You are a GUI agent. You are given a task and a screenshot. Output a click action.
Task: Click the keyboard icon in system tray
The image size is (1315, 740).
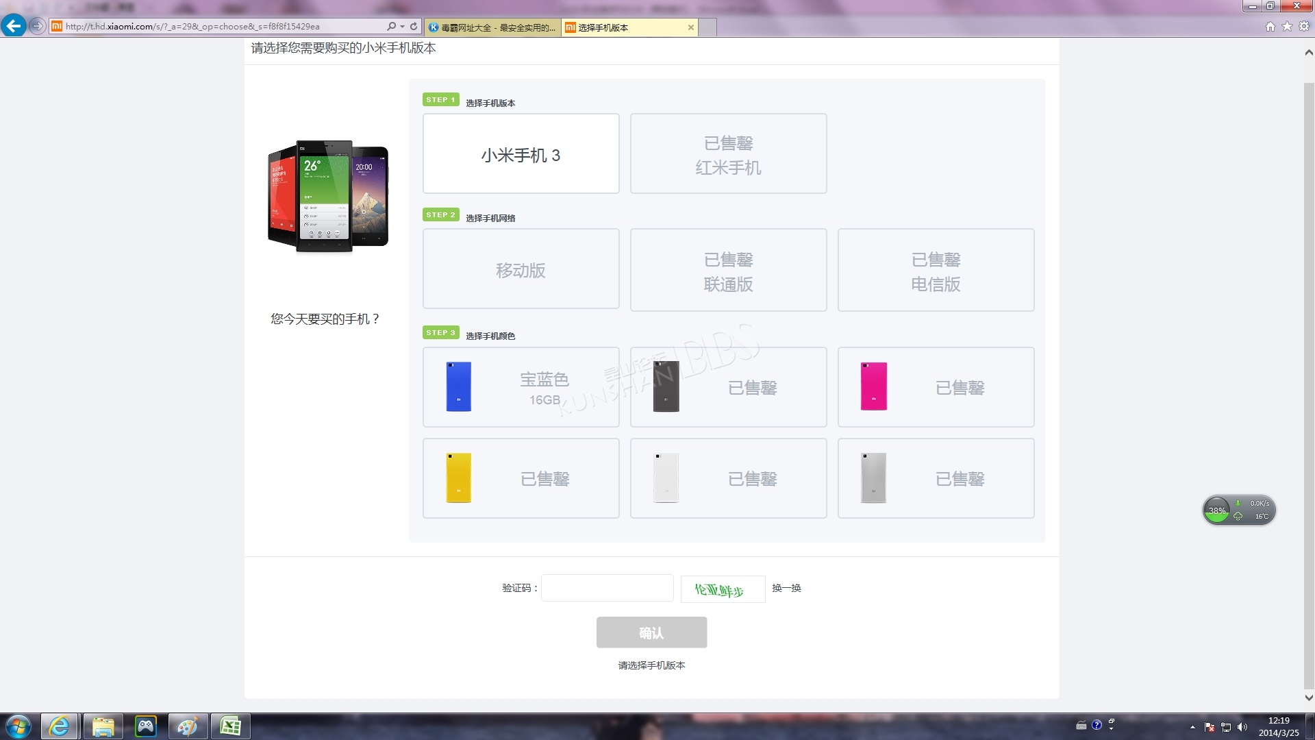(1081, 726)
